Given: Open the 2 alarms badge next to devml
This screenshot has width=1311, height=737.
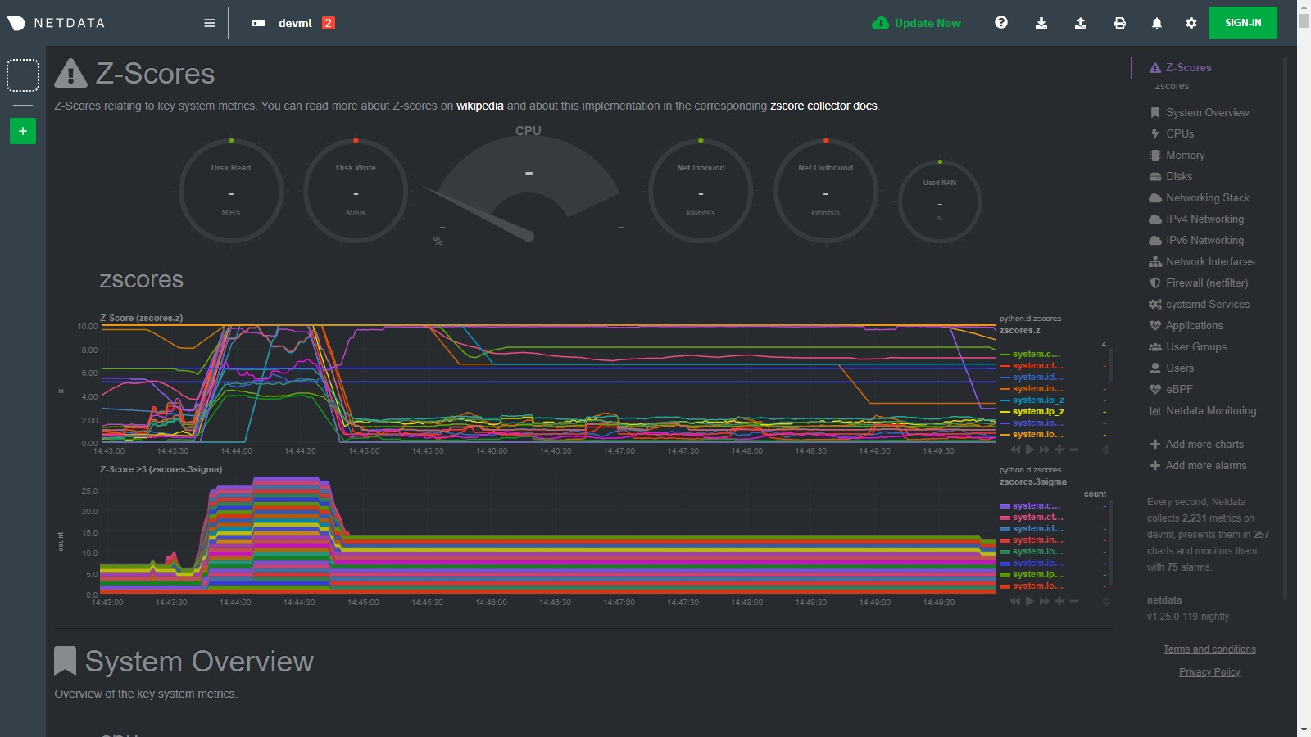Looking at the screenshot, I should (x=329, y=23).
